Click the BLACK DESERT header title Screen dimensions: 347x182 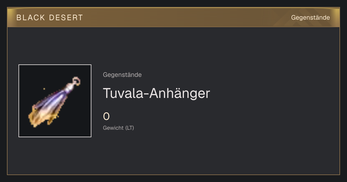pyautogui.click(x=50, y=18)
